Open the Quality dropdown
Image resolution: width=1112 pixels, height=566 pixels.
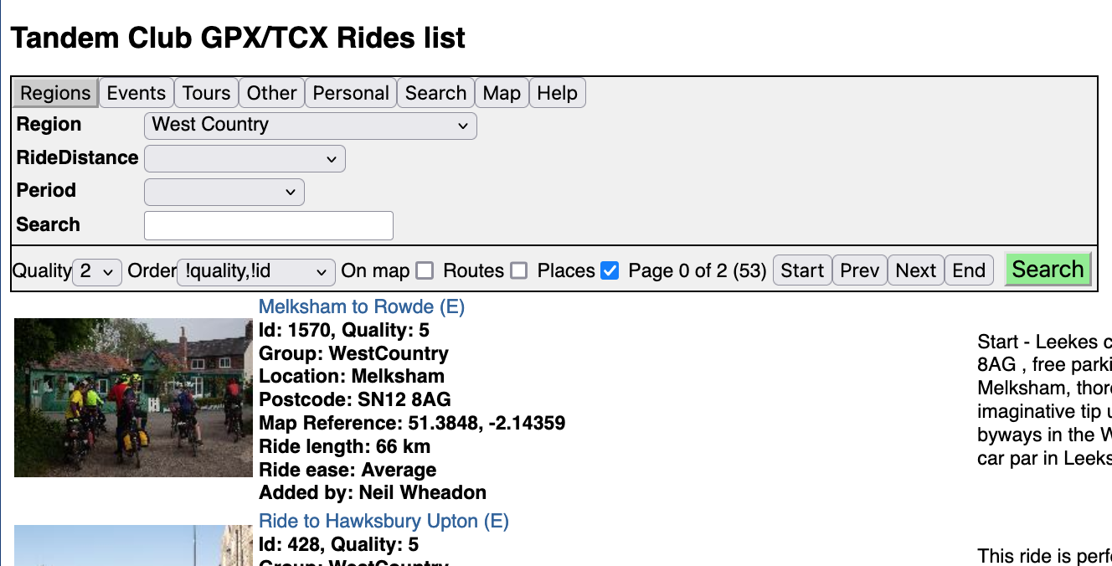pos(97,271)
